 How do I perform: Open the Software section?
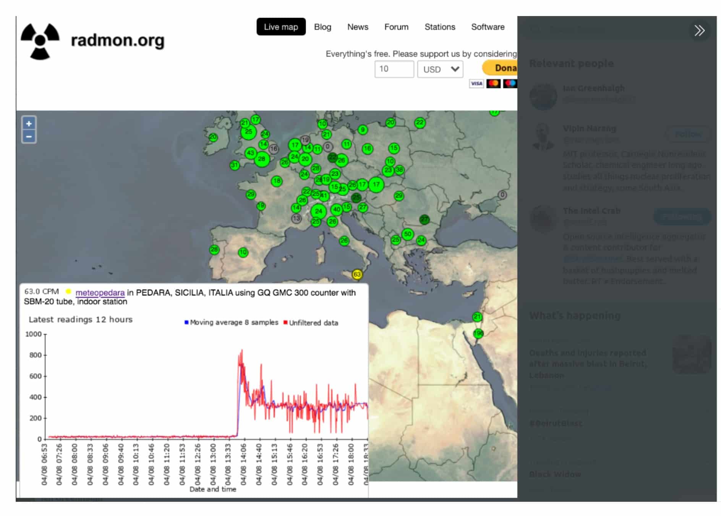click(x=488, y=27)
